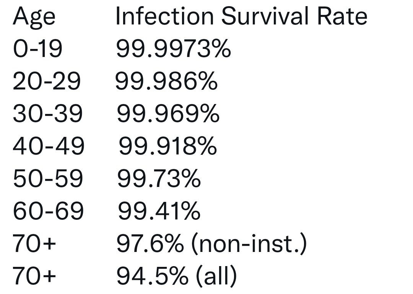Viewport: 413px width, 294px height.
Task: Select the 40-49 age group label
Action: [48, 146]
